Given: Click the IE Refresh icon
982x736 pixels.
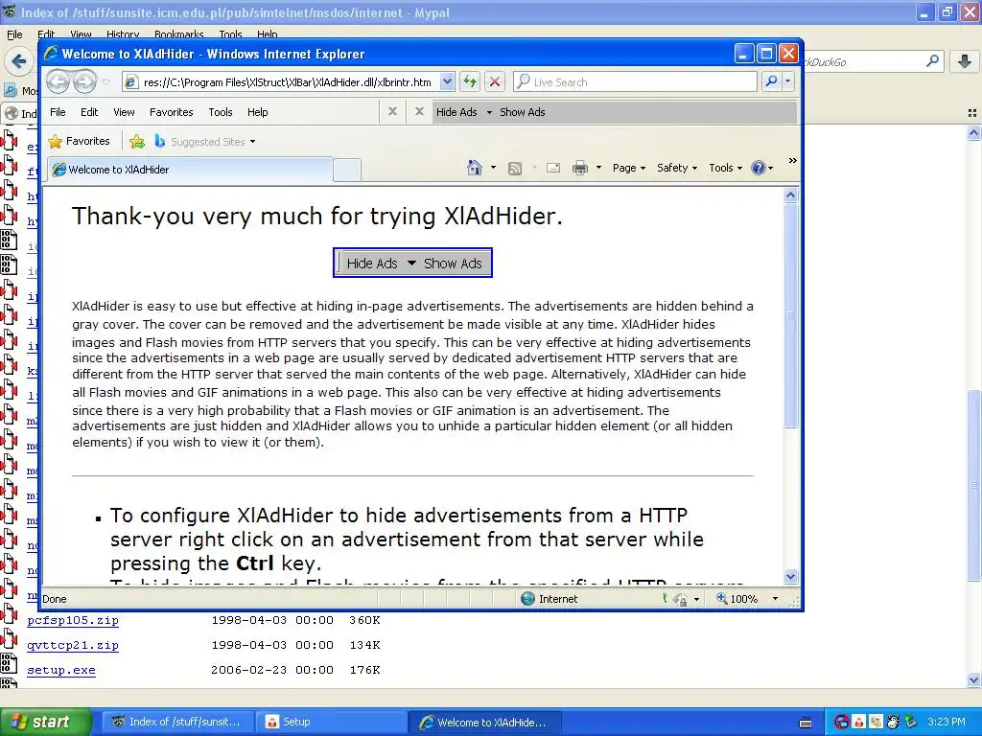Looking at the screenshot, I should [x=470, y=81].
